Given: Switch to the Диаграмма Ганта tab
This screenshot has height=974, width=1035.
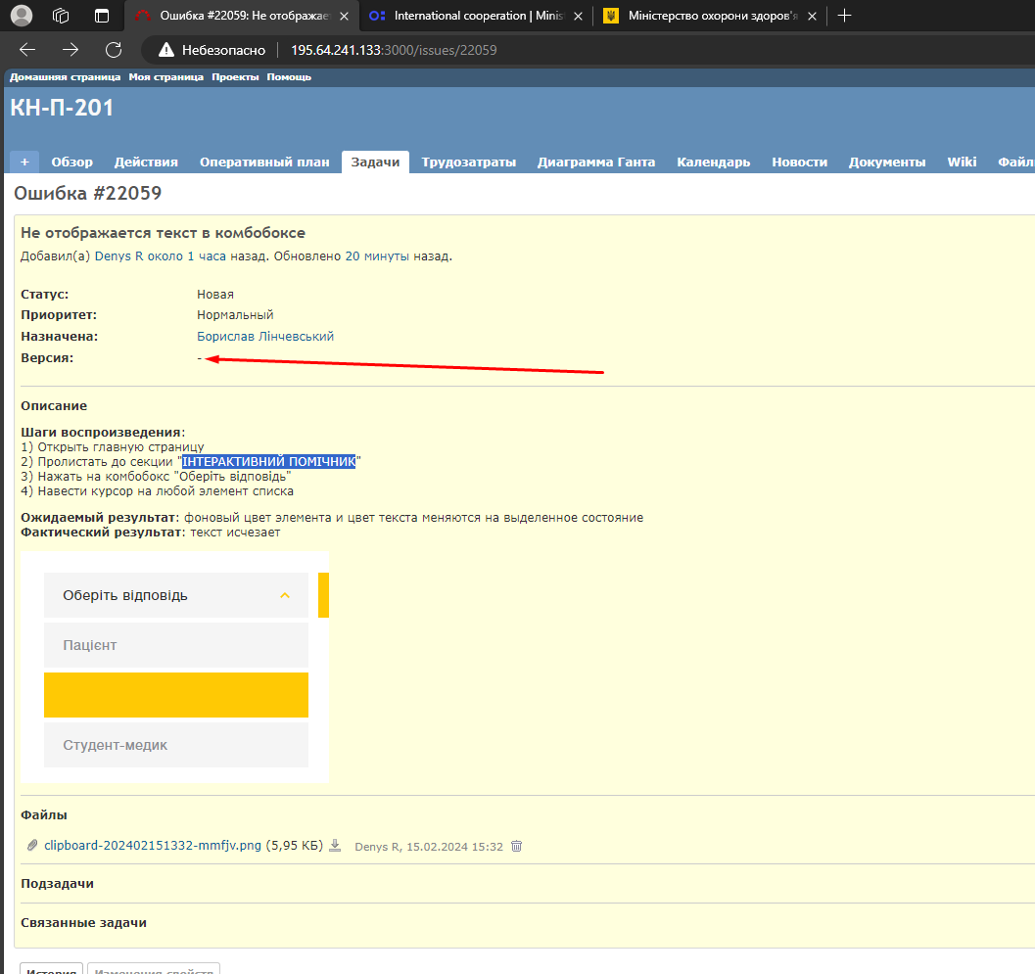Looking at the screenshot, I should [x=595, y=162].
